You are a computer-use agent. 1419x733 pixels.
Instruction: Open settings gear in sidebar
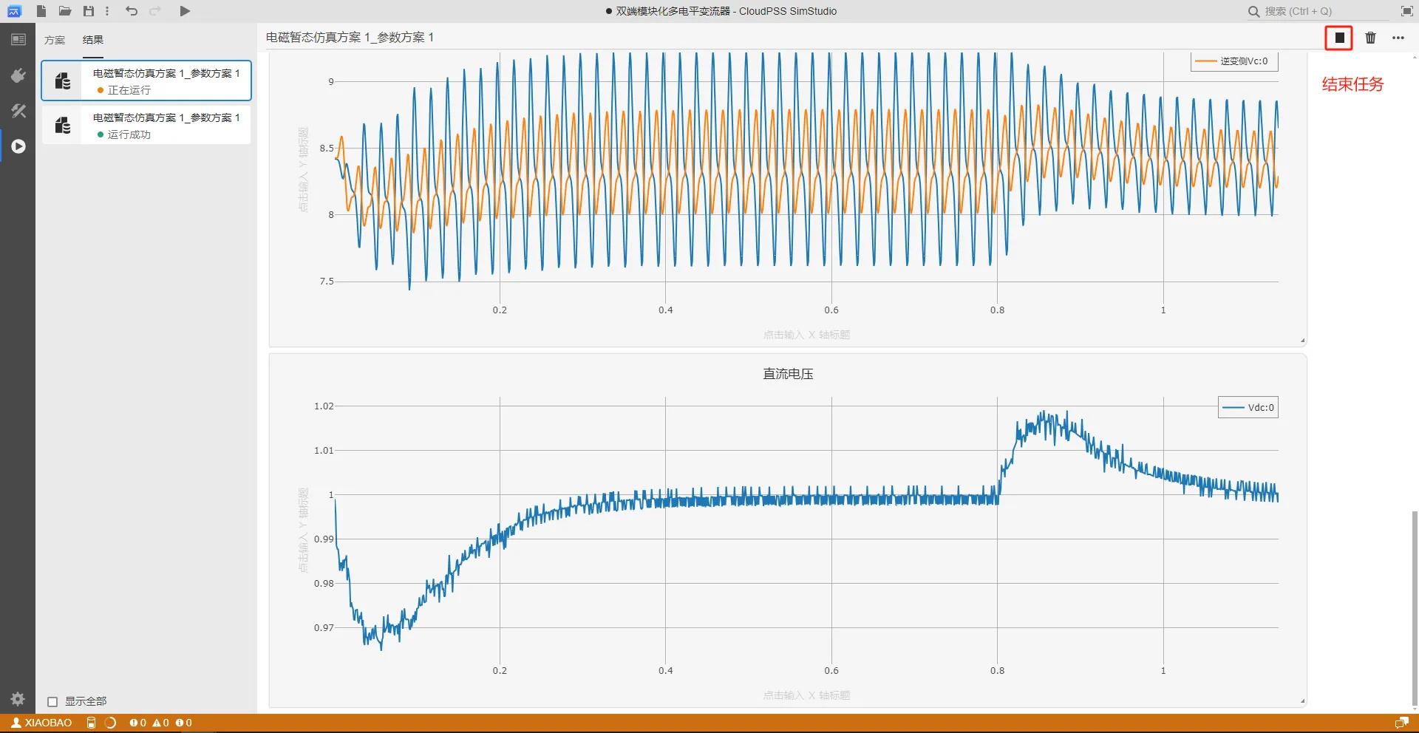[x=18, y=699]
